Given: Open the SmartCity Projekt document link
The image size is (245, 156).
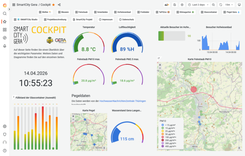Looking at the screenshot, I should [x=83, y=19].
